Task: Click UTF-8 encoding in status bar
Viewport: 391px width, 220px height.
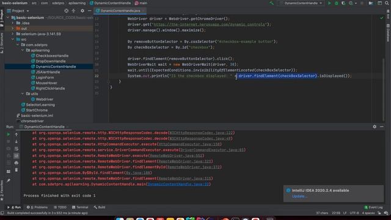Action: [354, 213]
